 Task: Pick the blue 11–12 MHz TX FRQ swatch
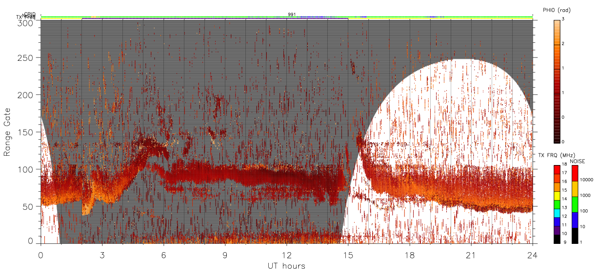click(557, 222)
